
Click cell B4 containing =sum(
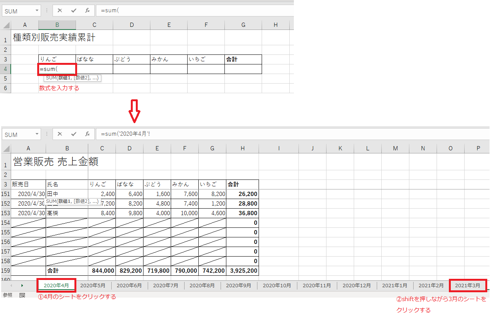coord(57,69)
